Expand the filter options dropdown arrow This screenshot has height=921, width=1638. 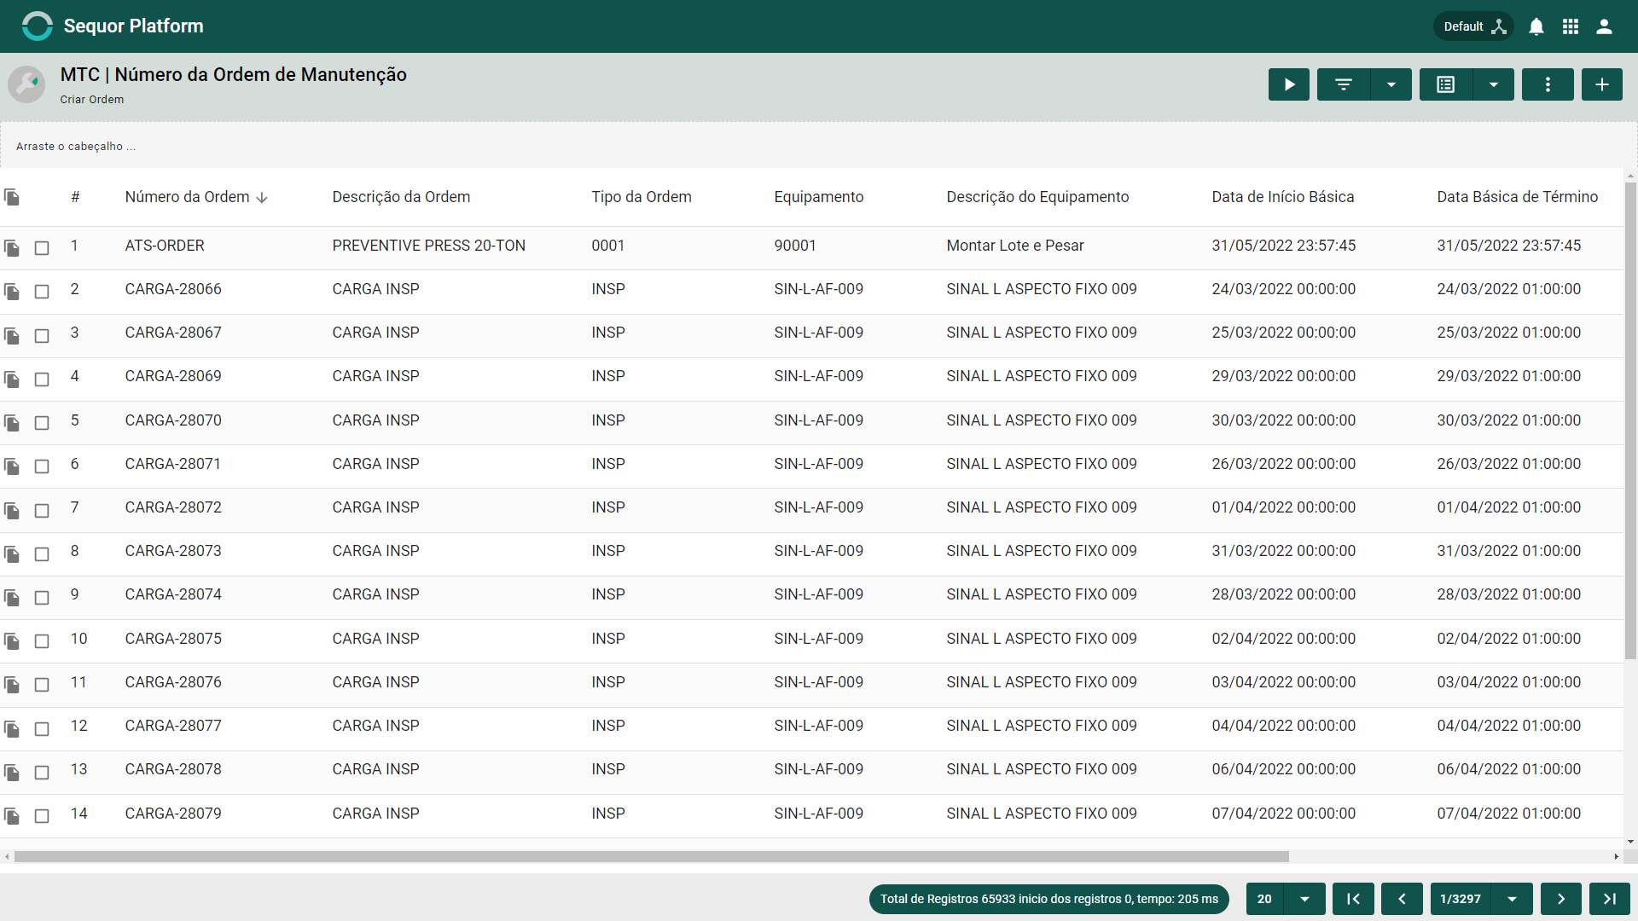(x=1391, y=84)
